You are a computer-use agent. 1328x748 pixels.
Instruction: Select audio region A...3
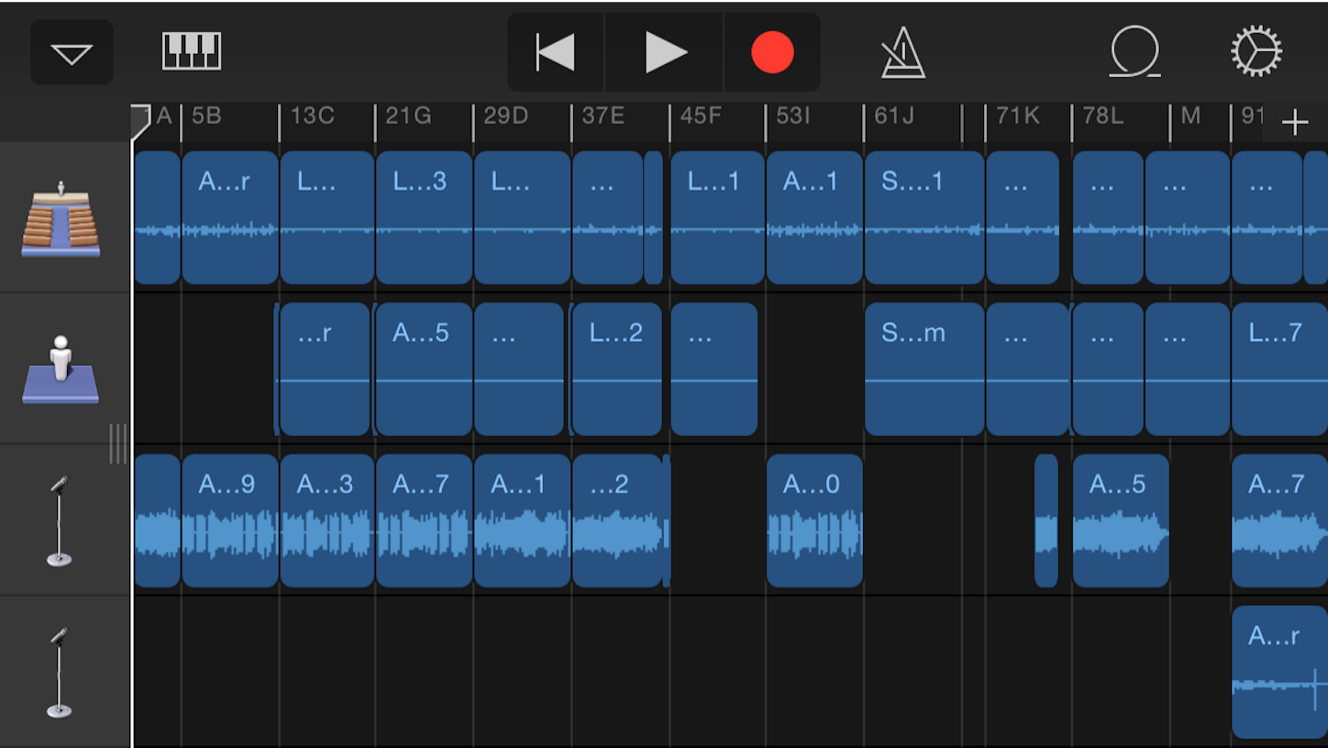point(327,521)
